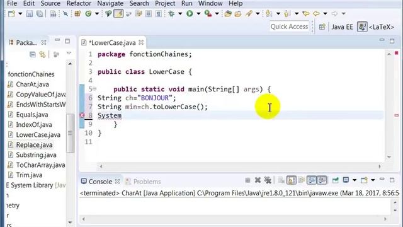This screenshot has width=403, height=227.
Task: Toggle the console Scroll Lock button
Action: click(292, 180)
